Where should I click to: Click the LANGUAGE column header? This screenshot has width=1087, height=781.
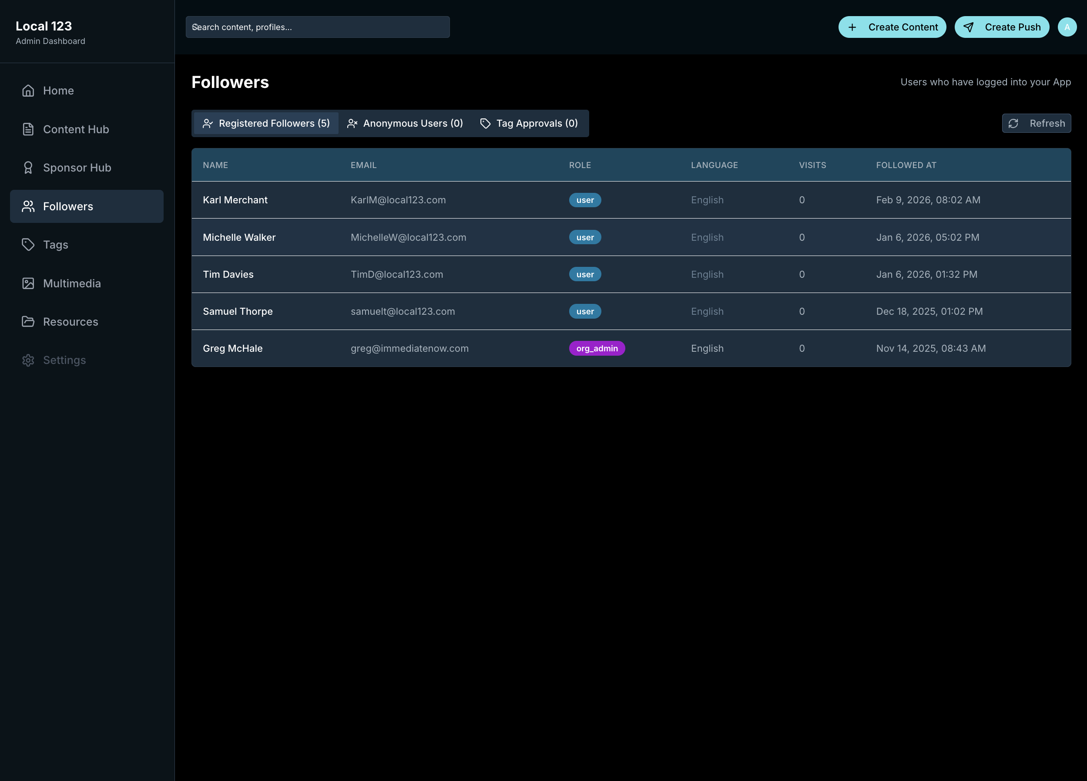714,165
